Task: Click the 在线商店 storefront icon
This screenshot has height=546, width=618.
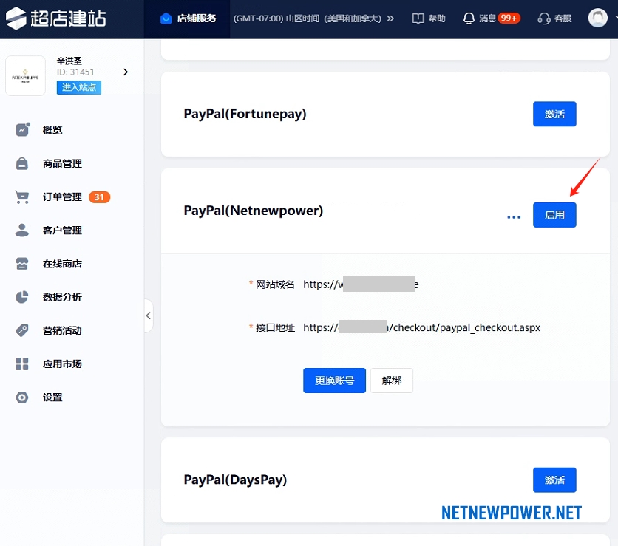Action: pyautogui.click(x=22, y=264)
